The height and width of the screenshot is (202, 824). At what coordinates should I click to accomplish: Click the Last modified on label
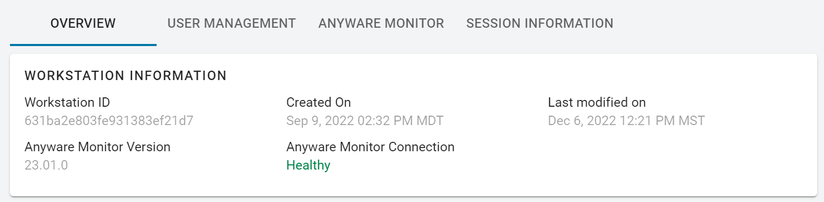tap(597, 103)
